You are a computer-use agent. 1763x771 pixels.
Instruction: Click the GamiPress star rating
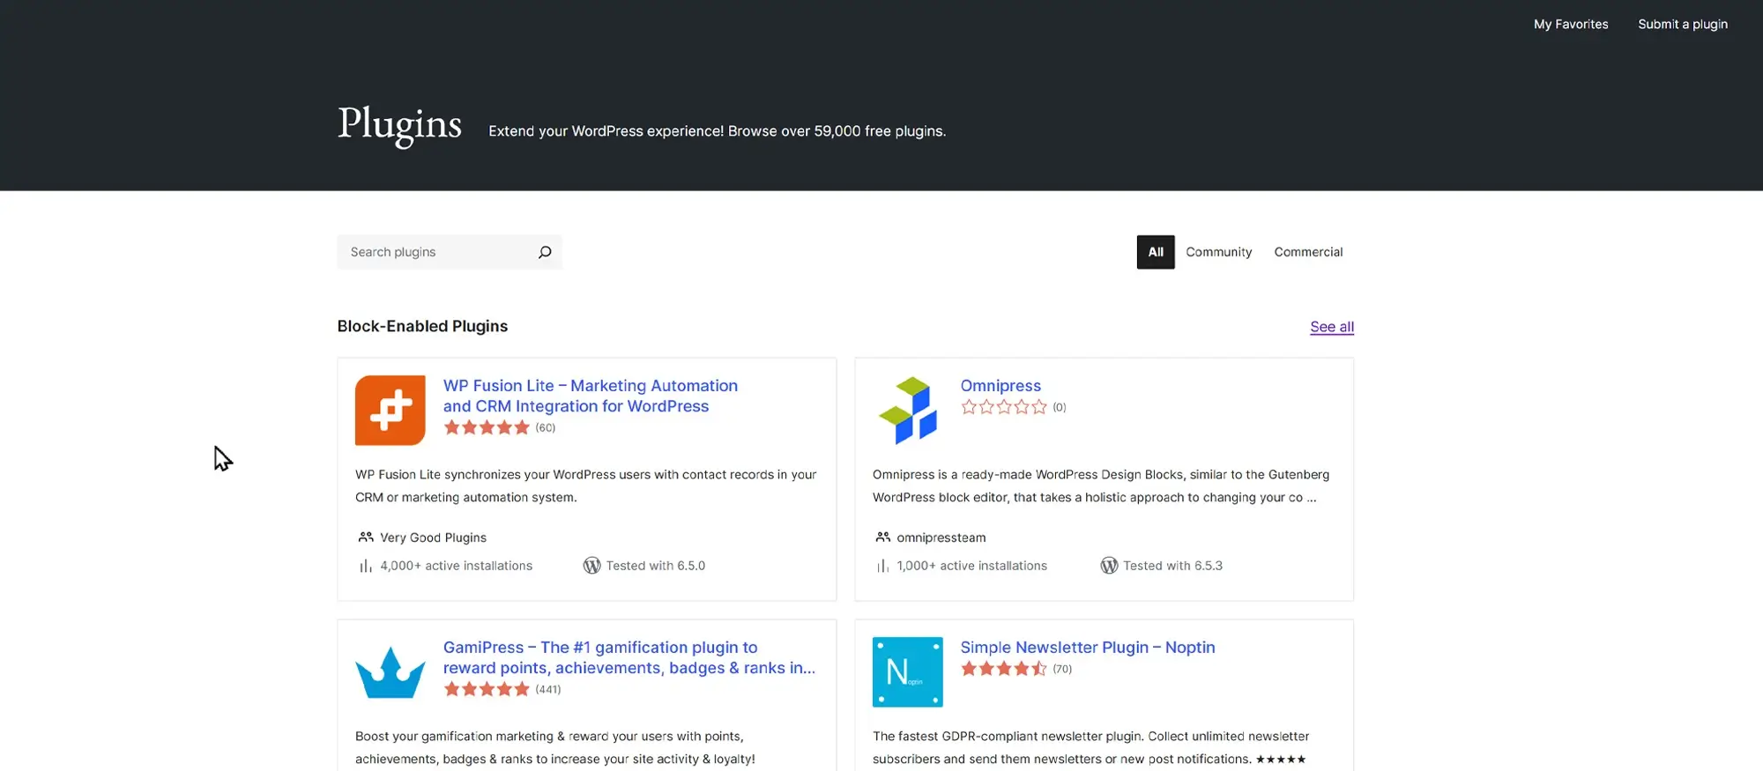487,689
